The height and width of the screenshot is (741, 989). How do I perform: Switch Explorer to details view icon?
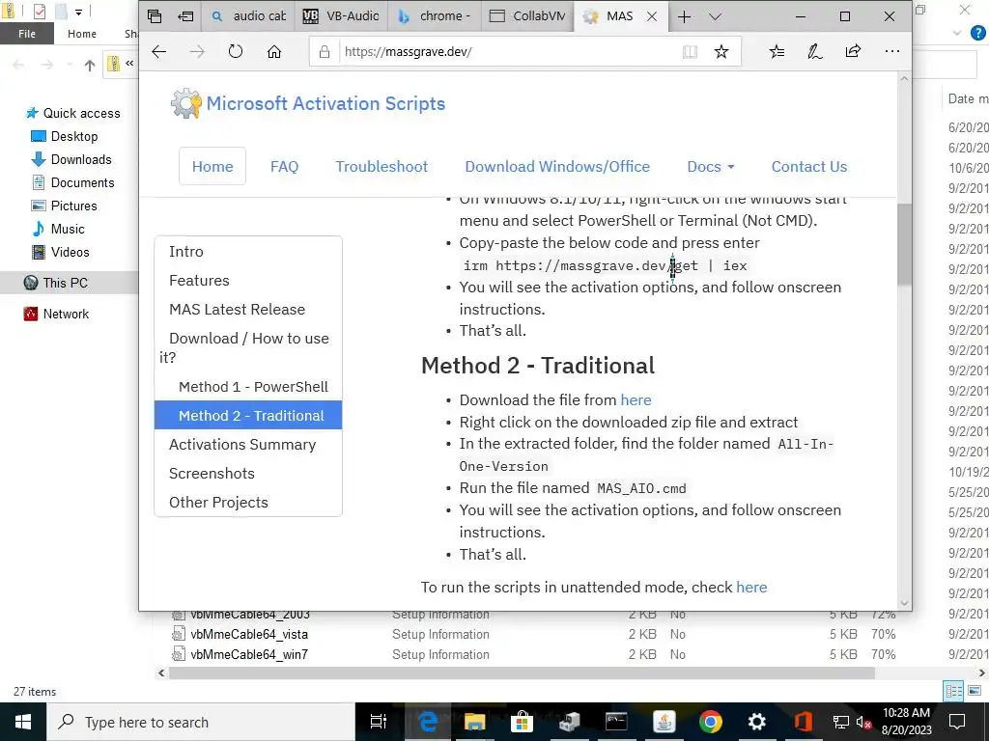point(953,691)
